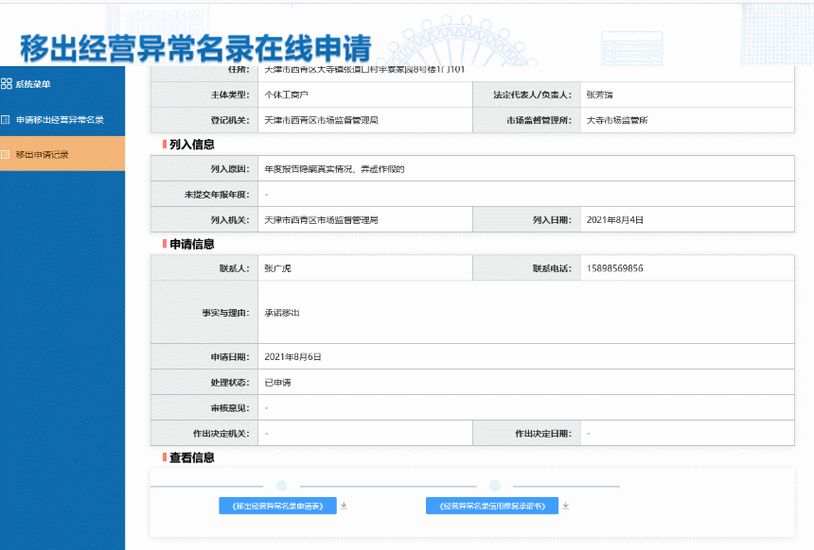Download the 移出经营异常名录申请表 via arrow icon
The image size is (814, 550).
pyautogui.click(x=345, y=506)
